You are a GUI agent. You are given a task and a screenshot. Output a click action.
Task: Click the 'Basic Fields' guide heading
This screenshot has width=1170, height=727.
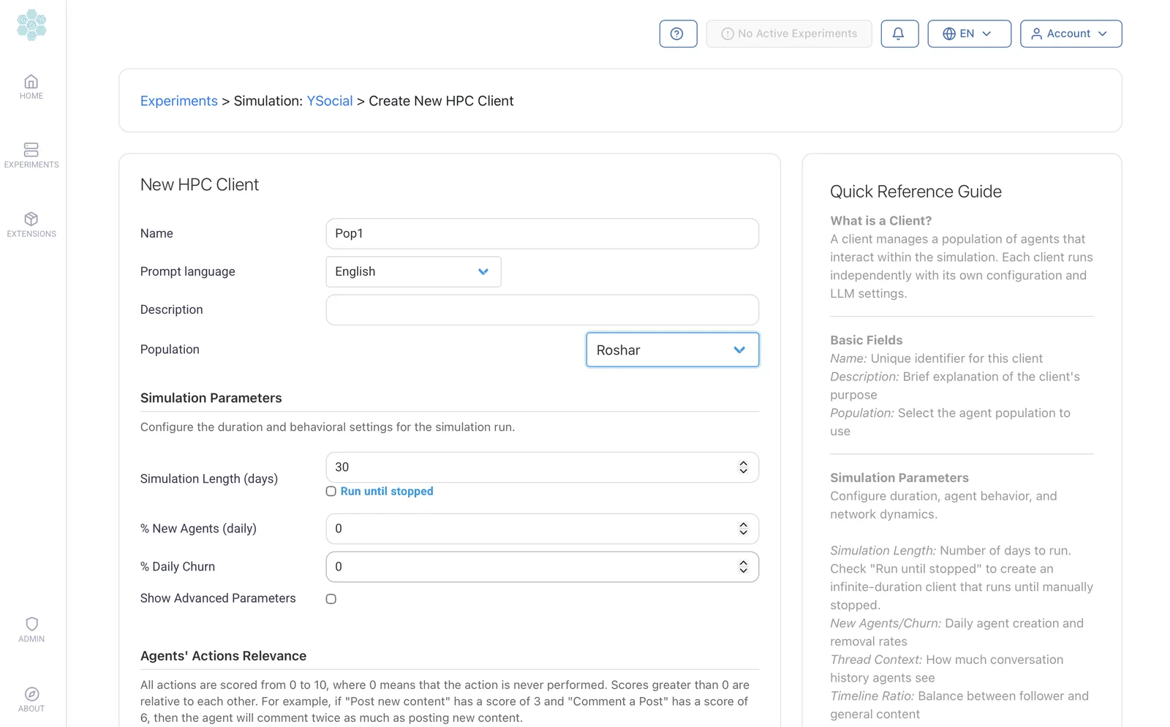pos(866,340)
